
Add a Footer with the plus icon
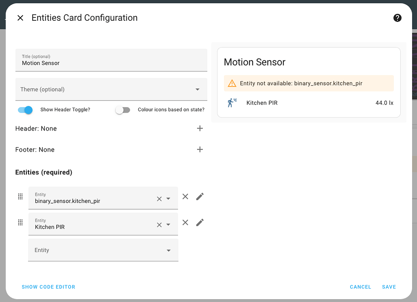[x=200, y=149]
